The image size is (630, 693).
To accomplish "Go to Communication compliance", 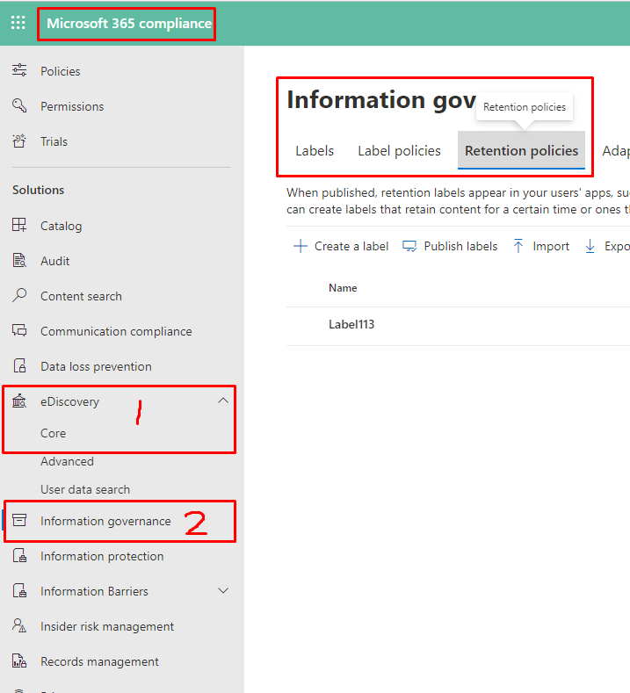I will tap(116, 331).
